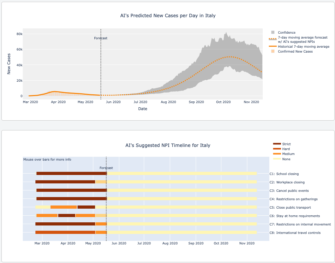335x263 pixels.
Task: Click the Strict dark brown legend swatch
Action: point(277,144)
